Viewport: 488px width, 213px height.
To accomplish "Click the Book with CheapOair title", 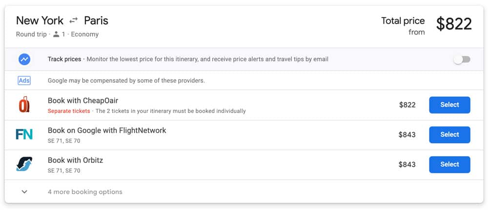I will 83,101.
